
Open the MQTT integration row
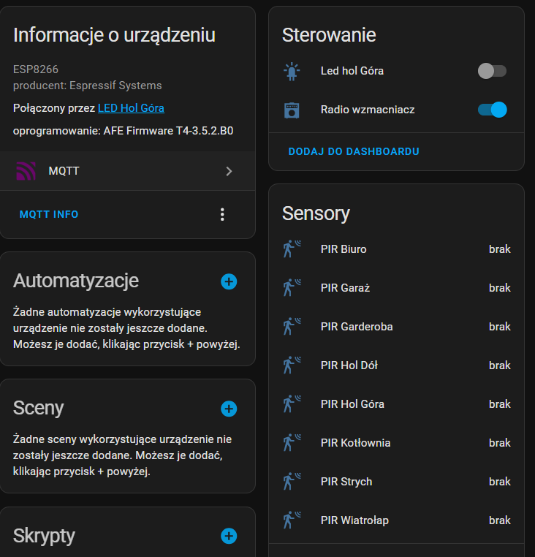click(x=127, y=171)
